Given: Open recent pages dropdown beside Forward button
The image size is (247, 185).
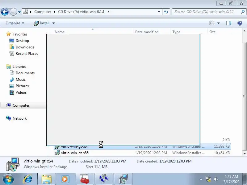Looking at the screenshot, I should 19,12.
